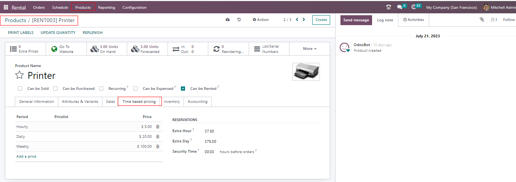Viewport: 516px width, 182px height.
Task: Open the apps grid menu icon
Action: coord(6,7)
